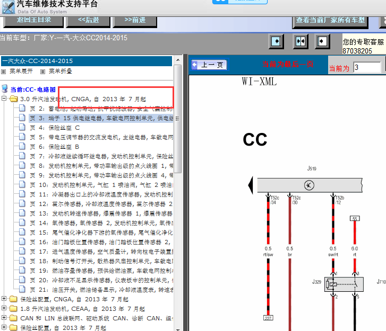Click document icon of page 21 row
The height and width of the screenshot is (331, 386).
(22, 289)
